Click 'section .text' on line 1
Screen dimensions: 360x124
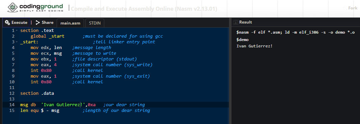pyautogui.click(x=37, y=31)
